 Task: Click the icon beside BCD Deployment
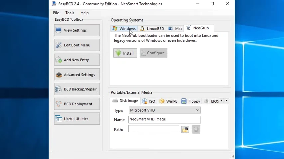58,104
